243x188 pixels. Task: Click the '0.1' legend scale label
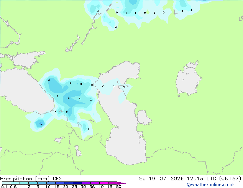pyautogui.click(x=4, y=186)
